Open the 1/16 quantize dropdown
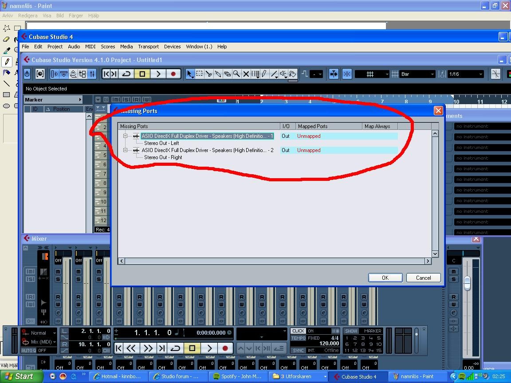The width and height of the screenshot is (511, 383). coord(466,74)
